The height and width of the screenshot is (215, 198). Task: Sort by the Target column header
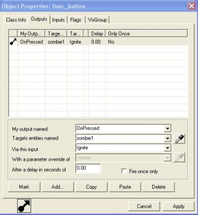pyautogui.click(x=56, y=33)
